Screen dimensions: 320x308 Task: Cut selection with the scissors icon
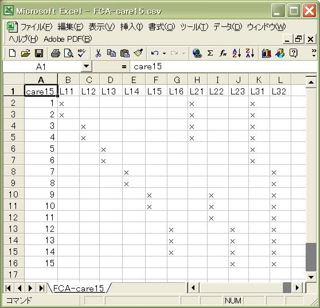98,53
